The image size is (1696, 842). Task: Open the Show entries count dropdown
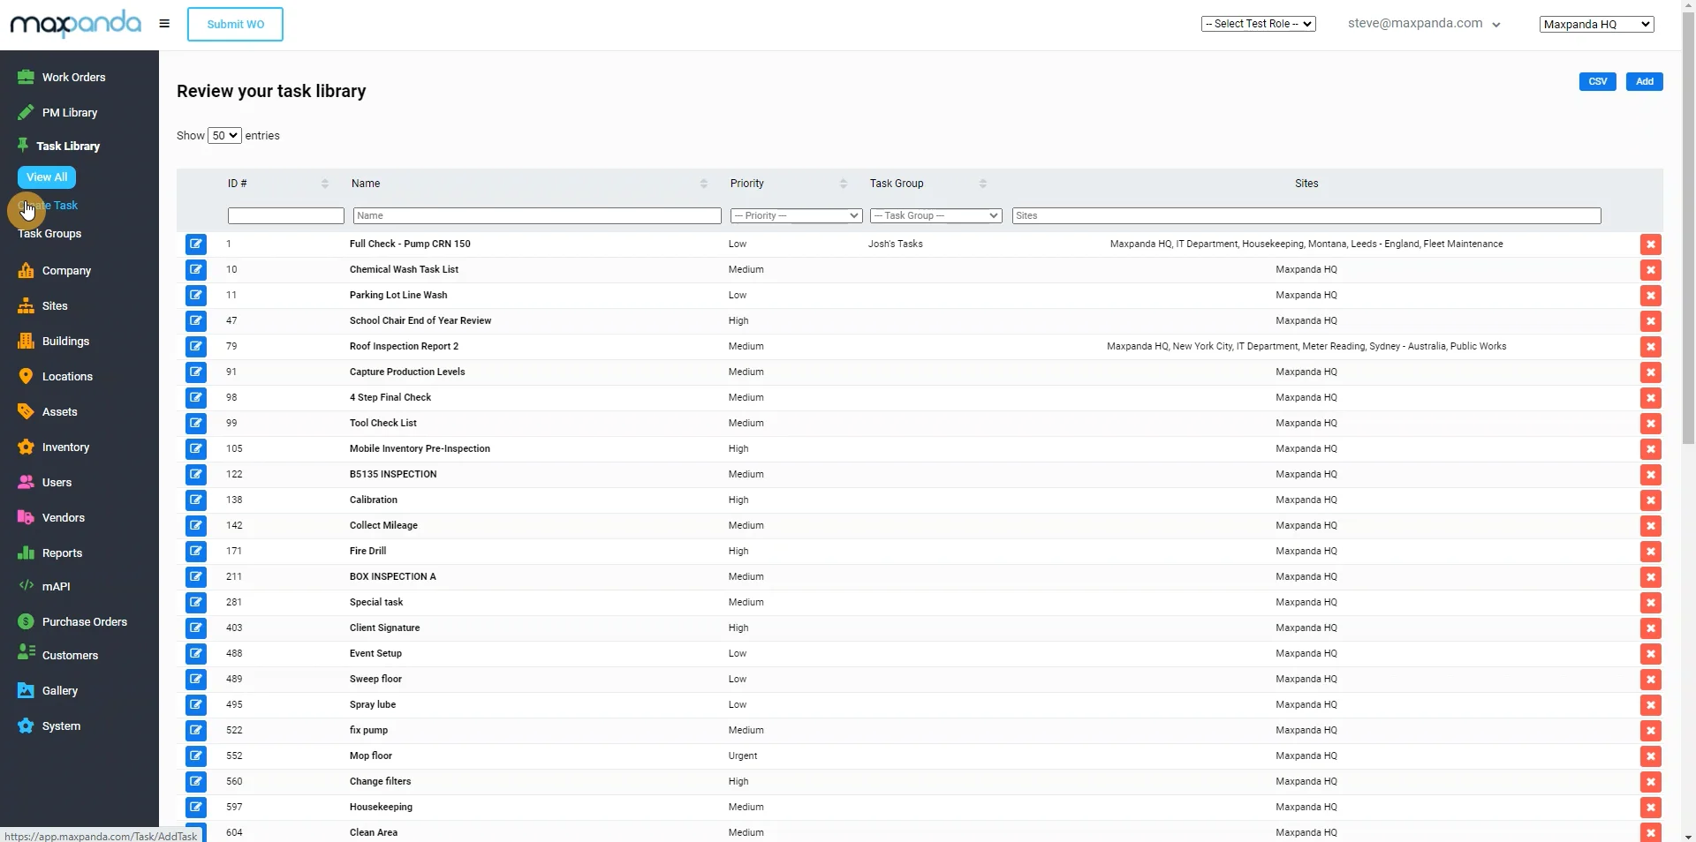(x=224, y=135)
